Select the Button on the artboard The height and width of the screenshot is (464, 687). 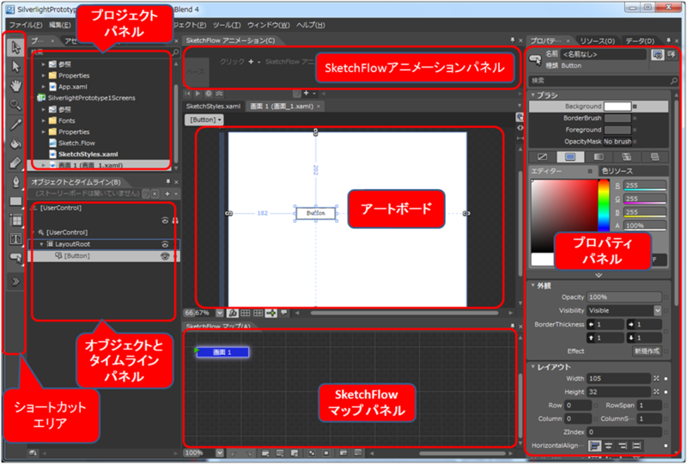pyautogui.click(x=315, y=213)
